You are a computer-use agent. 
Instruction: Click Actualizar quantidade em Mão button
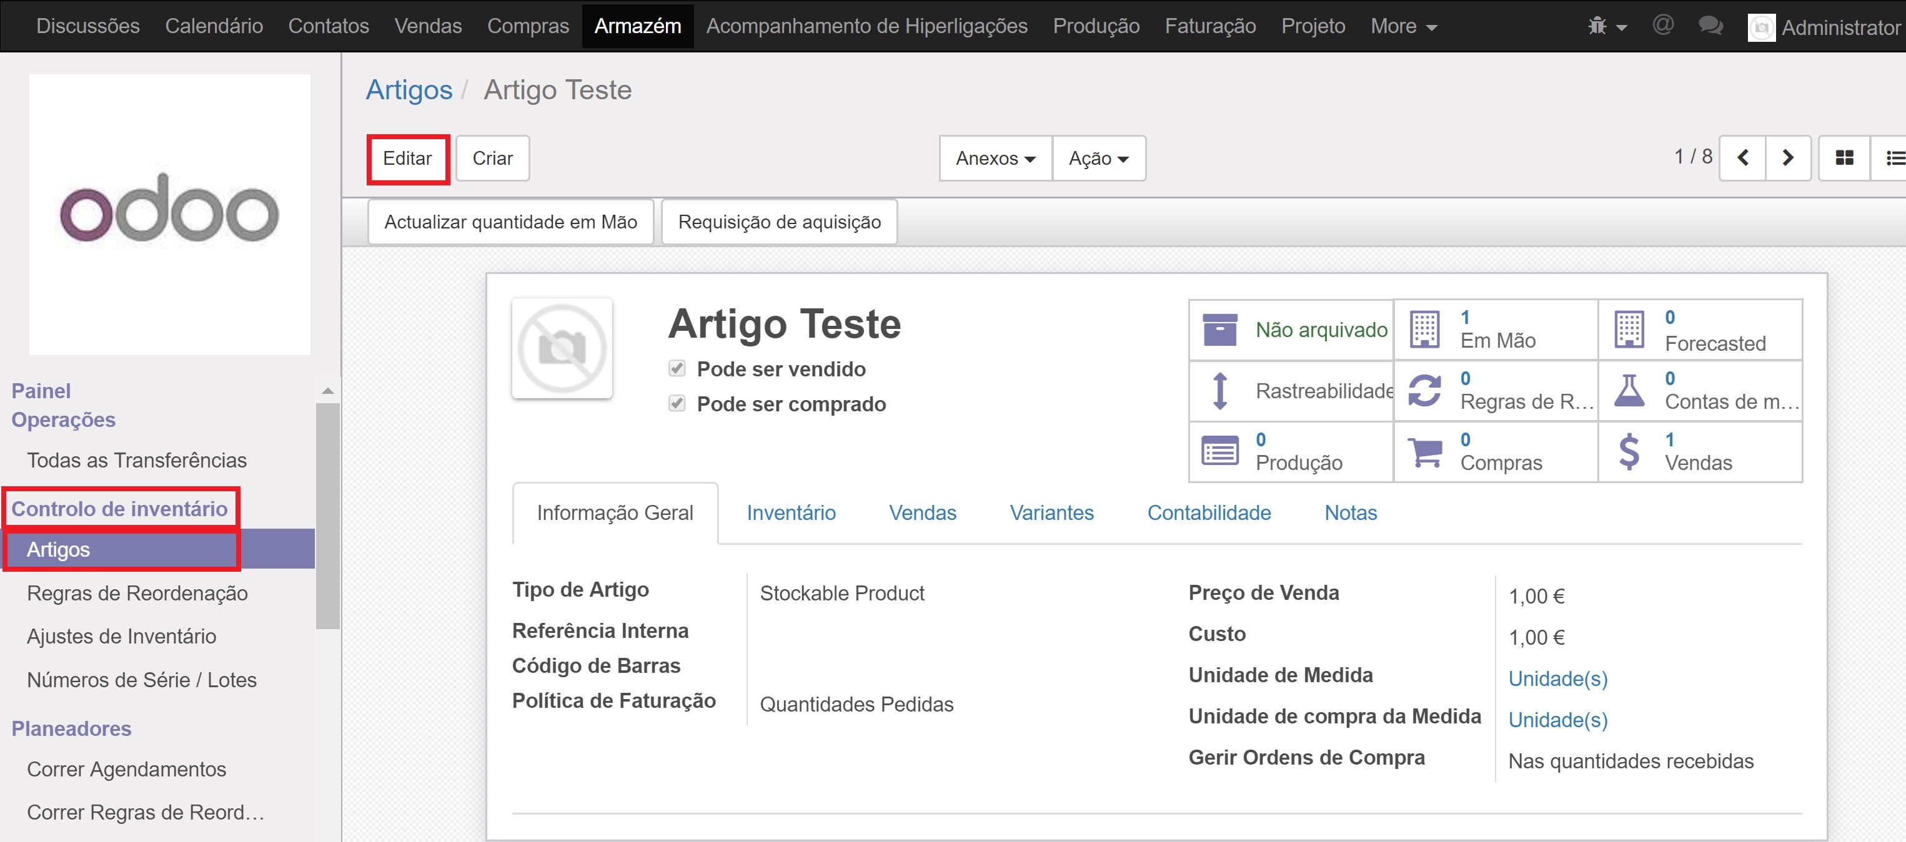click(510, 222)
